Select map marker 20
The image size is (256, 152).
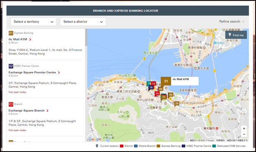[x=177, y=104]
